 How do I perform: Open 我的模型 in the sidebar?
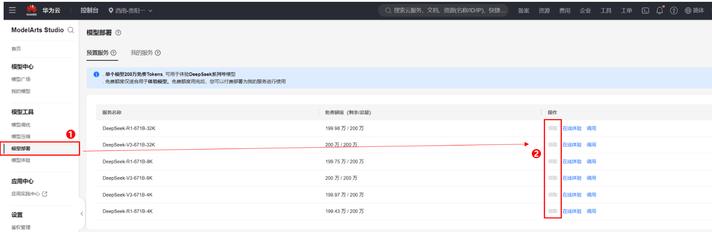[x=21, y=92]
